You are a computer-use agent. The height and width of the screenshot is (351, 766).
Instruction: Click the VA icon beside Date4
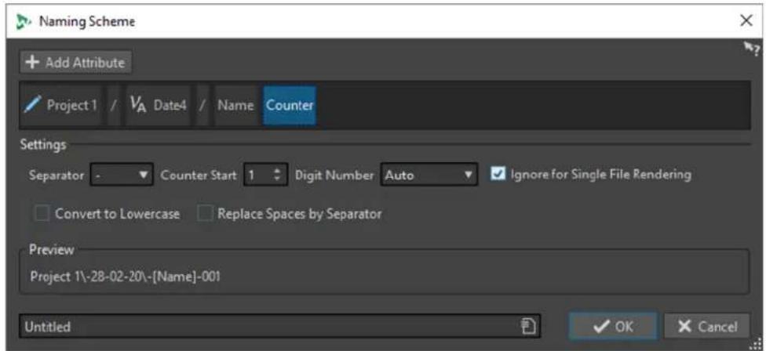coord(139,105)
